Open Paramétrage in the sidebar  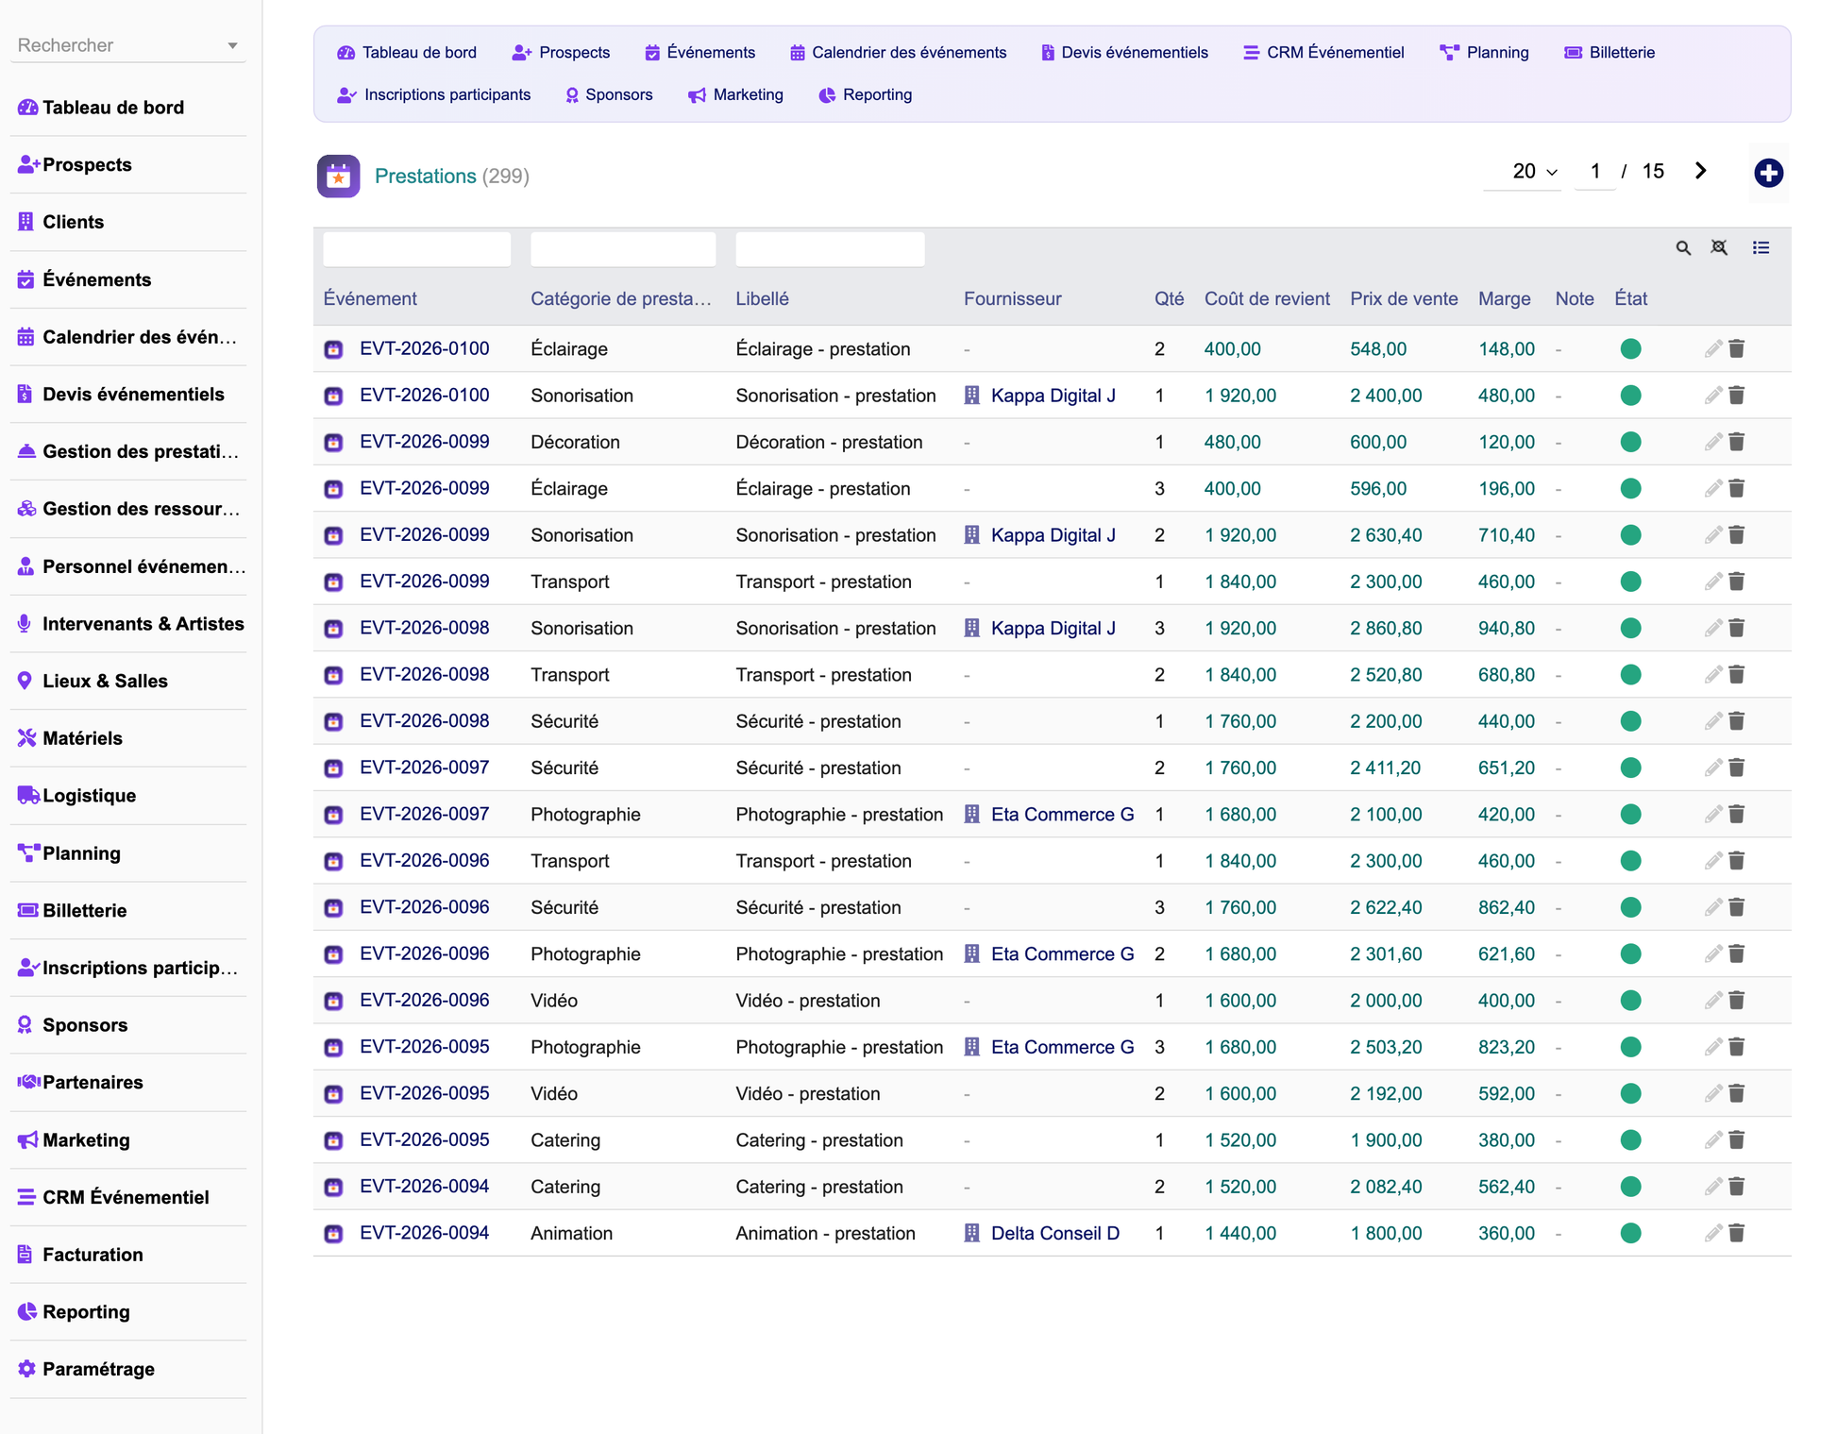[128, 1369]
